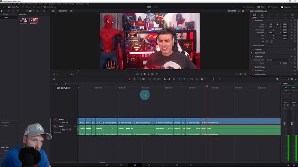Image resolution: width=298 pixels, height=167 pixels.
Task: Toggle timeline Snapping magnet icon
Action: pyautogui.click(x=165, y=79)
